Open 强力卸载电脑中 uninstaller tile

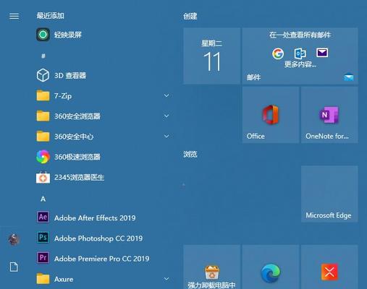tap(212, 267)
